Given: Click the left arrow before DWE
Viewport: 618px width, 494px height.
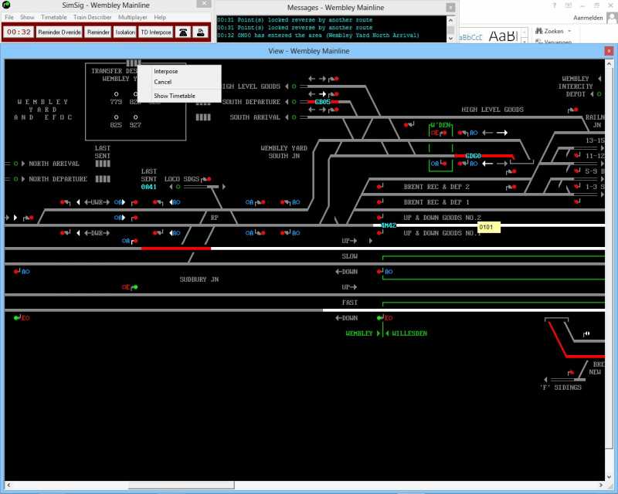Looking at the screenshot, I should coord(78,233).
